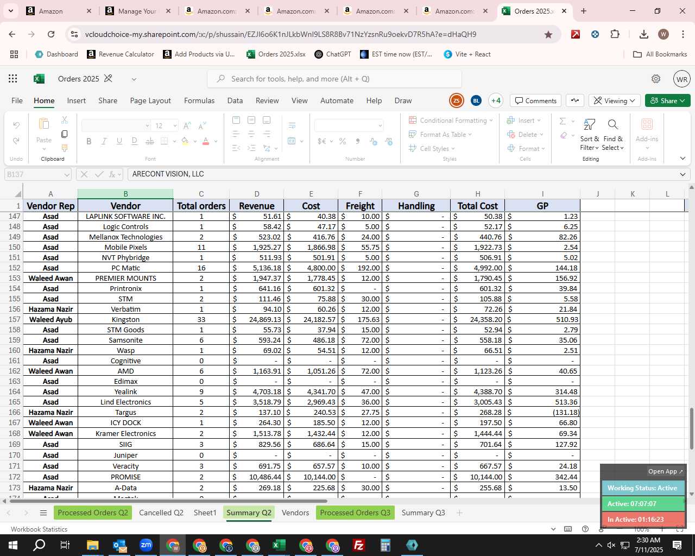The width and height of the screenshot is (695, 556).
Task: Open the Insert ribbon tab
Action: pos(77,100)
